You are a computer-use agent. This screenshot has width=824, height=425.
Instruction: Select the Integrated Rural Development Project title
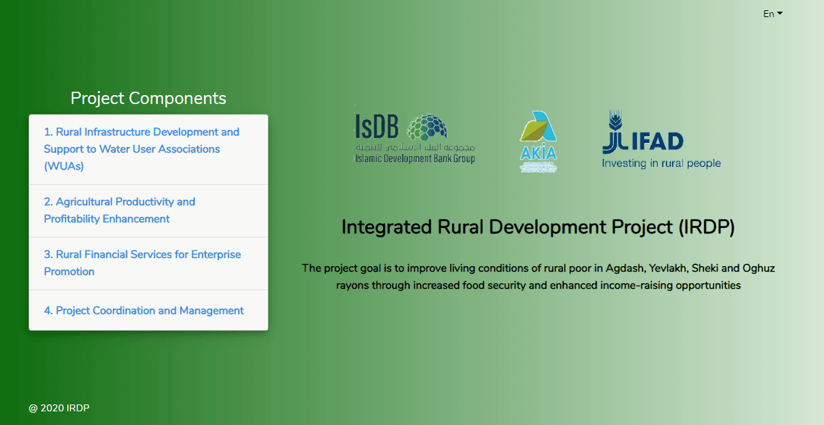538,227
